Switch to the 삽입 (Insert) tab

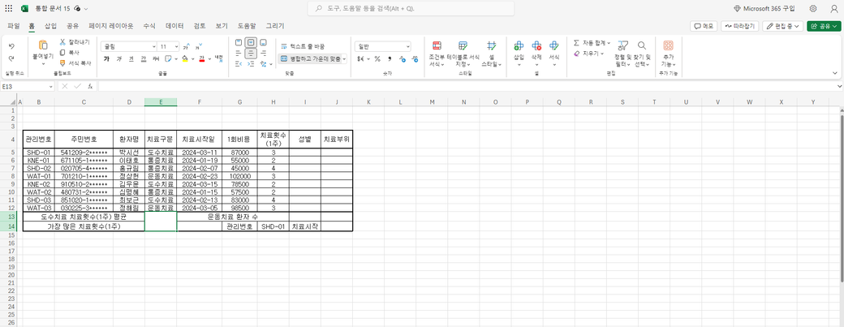50,26
